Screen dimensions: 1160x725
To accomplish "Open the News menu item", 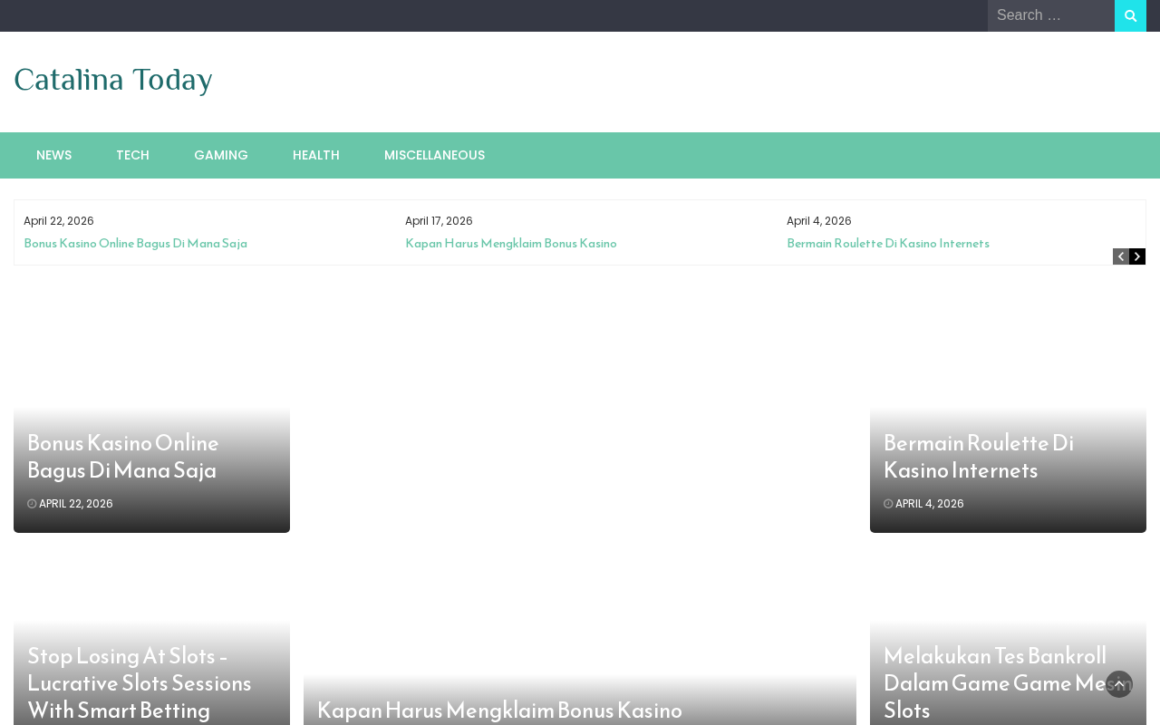I will (53, 155).
